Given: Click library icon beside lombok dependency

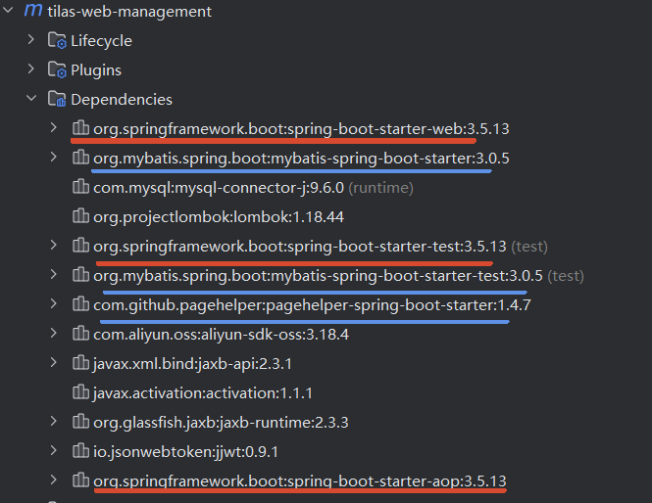Looking at the screenshot, I should (80, 216).
